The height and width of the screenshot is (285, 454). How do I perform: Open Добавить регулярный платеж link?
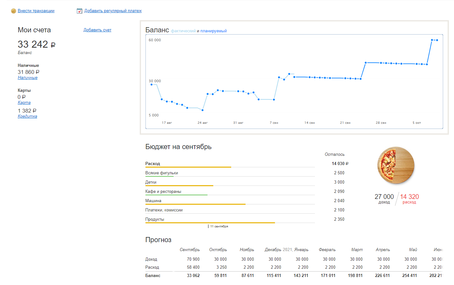point(113,11)
